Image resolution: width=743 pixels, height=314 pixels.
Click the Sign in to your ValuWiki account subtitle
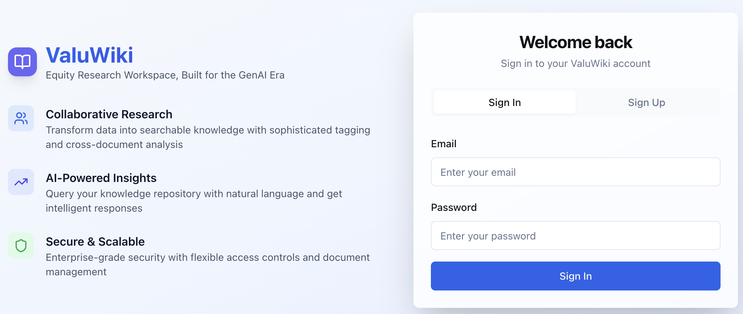(x=576, y=64)
